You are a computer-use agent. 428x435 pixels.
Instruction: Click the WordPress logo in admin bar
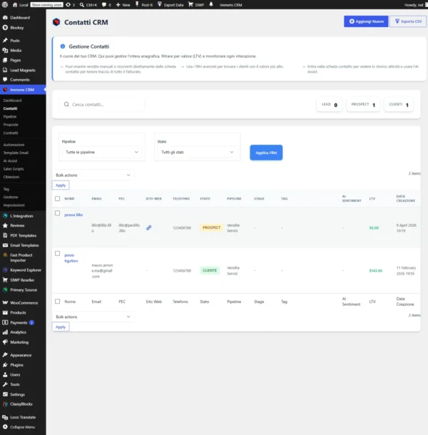coord(5,5)
